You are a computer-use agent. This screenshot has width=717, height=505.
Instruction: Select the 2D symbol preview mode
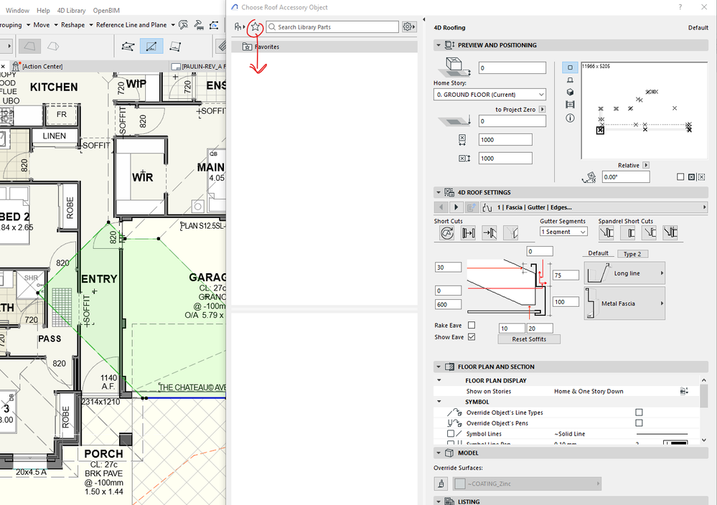(570, 67)
